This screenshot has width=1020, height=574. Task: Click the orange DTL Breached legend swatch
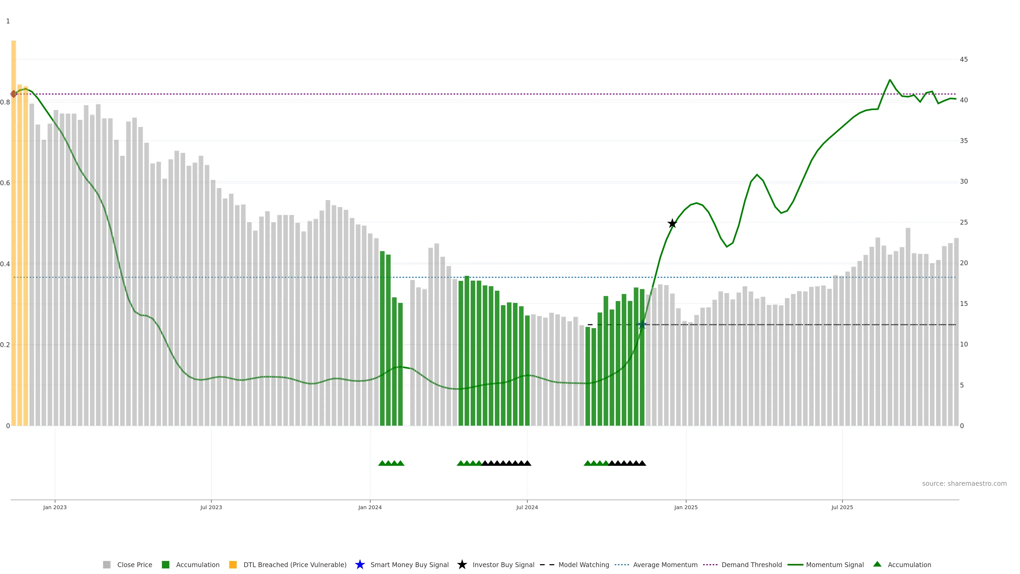point(233,565)
